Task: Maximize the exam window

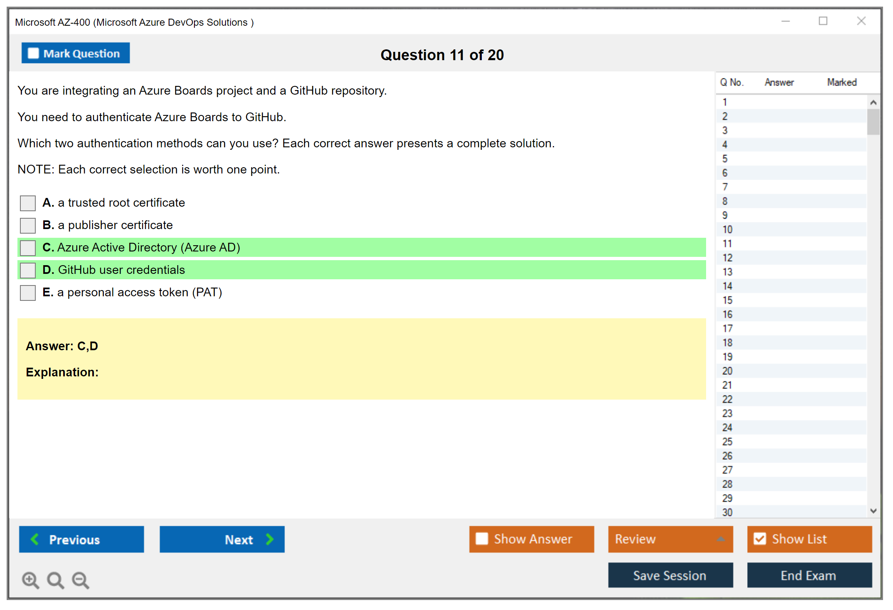Action: coord(823,21)
